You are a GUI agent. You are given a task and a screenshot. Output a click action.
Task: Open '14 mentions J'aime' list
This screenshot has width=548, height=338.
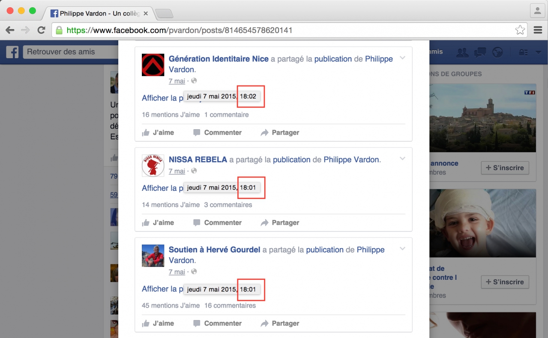(171, 205)
